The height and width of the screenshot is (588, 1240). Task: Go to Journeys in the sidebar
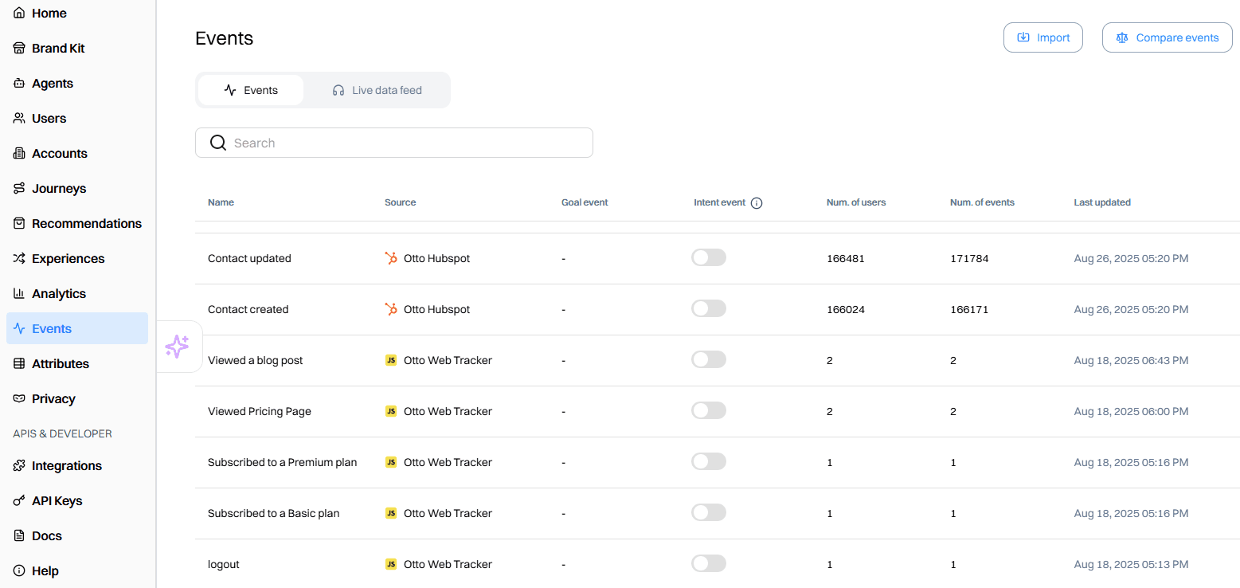[x=58, y=189]
